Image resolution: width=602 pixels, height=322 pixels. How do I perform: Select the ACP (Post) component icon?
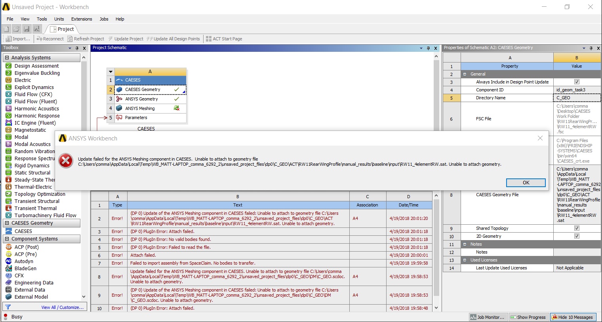click(8, 247)
